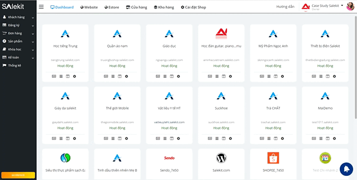Click card icon on Giày da salekit card
Image resolution: width=357 pixels, height=180 pixels.
pyautogui.click(x=54, y=138)
